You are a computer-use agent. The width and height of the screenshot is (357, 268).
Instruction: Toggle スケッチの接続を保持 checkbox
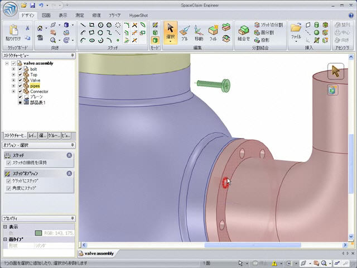coord(8,162)
